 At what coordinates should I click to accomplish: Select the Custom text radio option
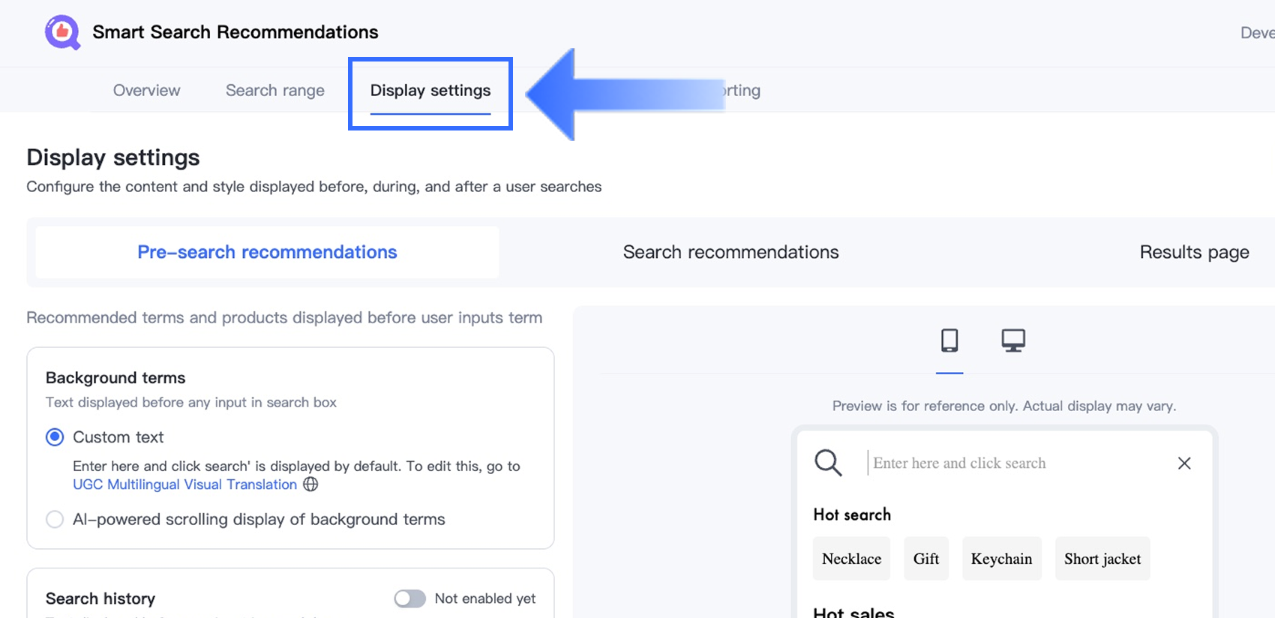55,437
